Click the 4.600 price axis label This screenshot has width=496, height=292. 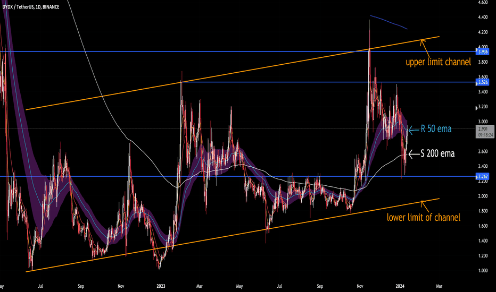point(483,2)
